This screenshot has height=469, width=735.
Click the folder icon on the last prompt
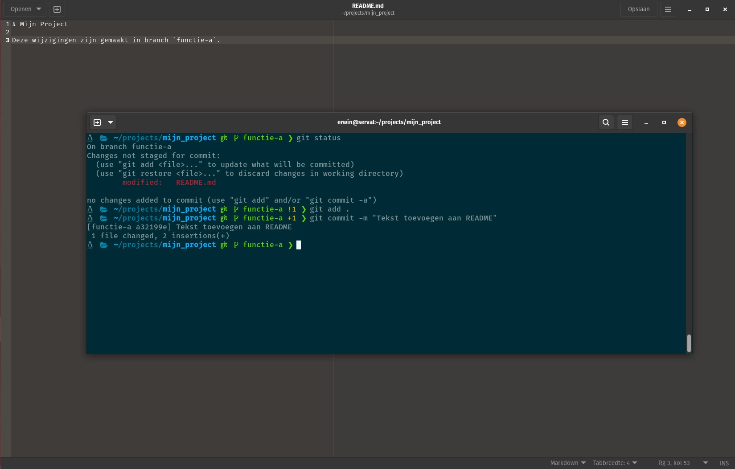point(104,245)
